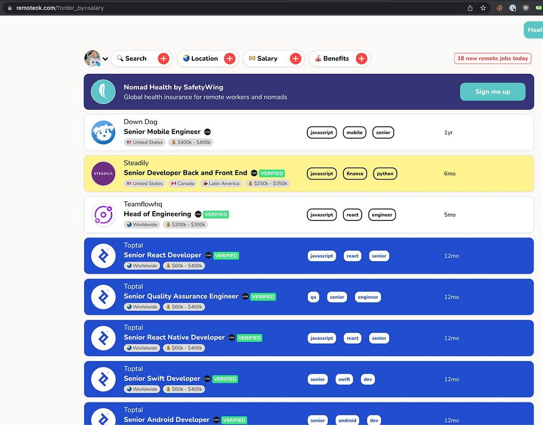Viewport: 543px width, 425px height.
Task: Click the Steadily company name
Action: click(x=136, y=163)
